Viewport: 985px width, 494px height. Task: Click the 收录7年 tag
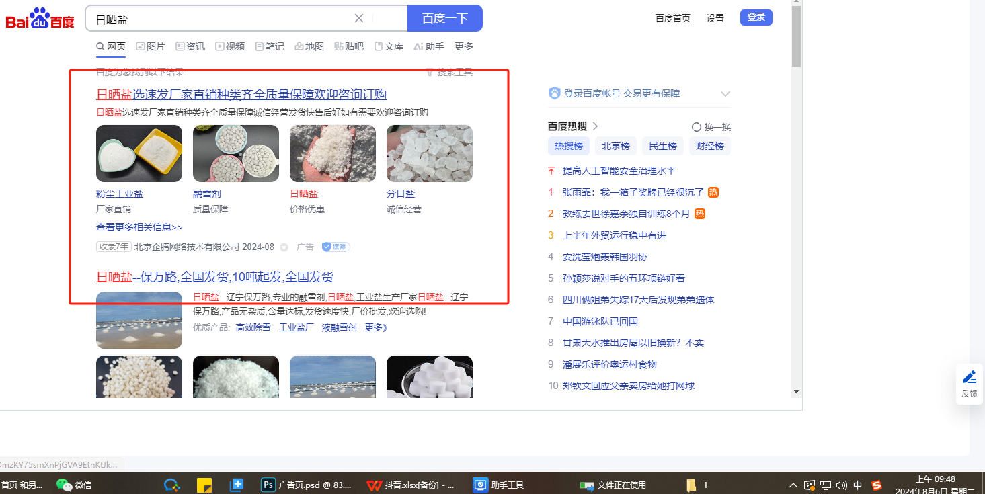click(x=114, y=247)
